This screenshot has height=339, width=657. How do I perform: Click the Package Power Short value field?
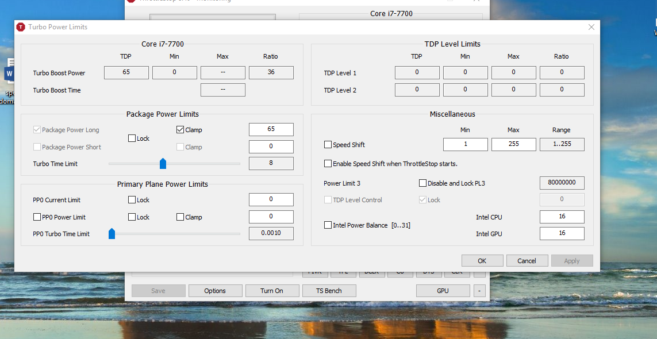tap(271, 147)
